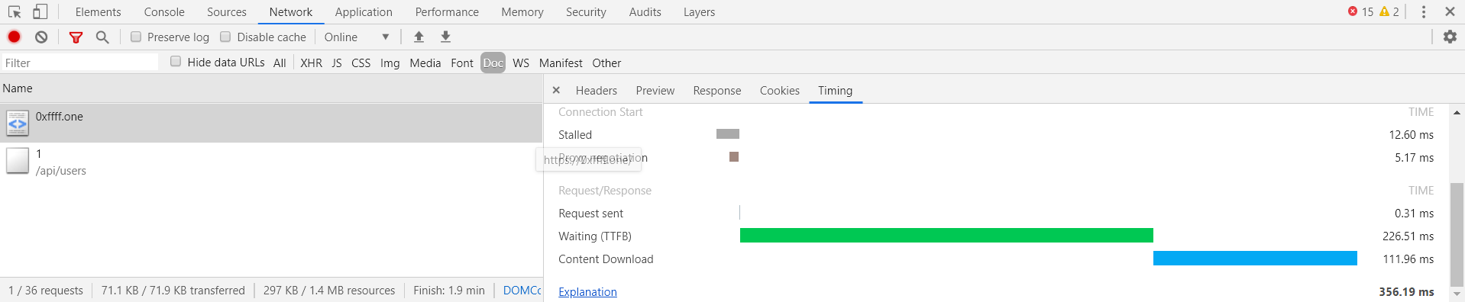Export HAR file with download arrow
Image resolution: width=1465 pixels, height=302 pixels.
click(446, 37)
